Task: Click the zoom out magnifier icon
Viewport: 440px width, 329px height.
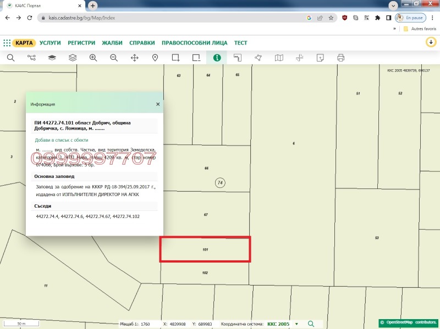Action: coord(114,58)
